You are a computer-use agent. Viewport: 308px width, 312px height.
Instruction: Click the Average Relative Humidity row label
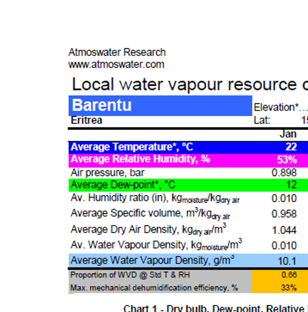coord(140,159)
